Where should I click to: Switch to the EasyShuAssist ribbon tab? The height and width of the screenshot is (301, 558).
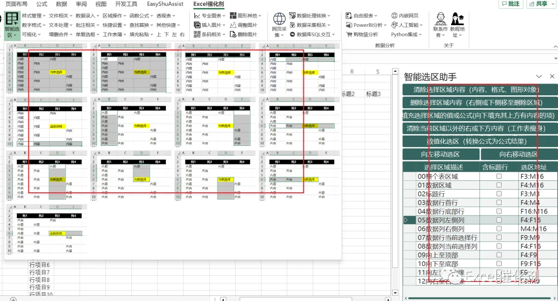(165, 4)
